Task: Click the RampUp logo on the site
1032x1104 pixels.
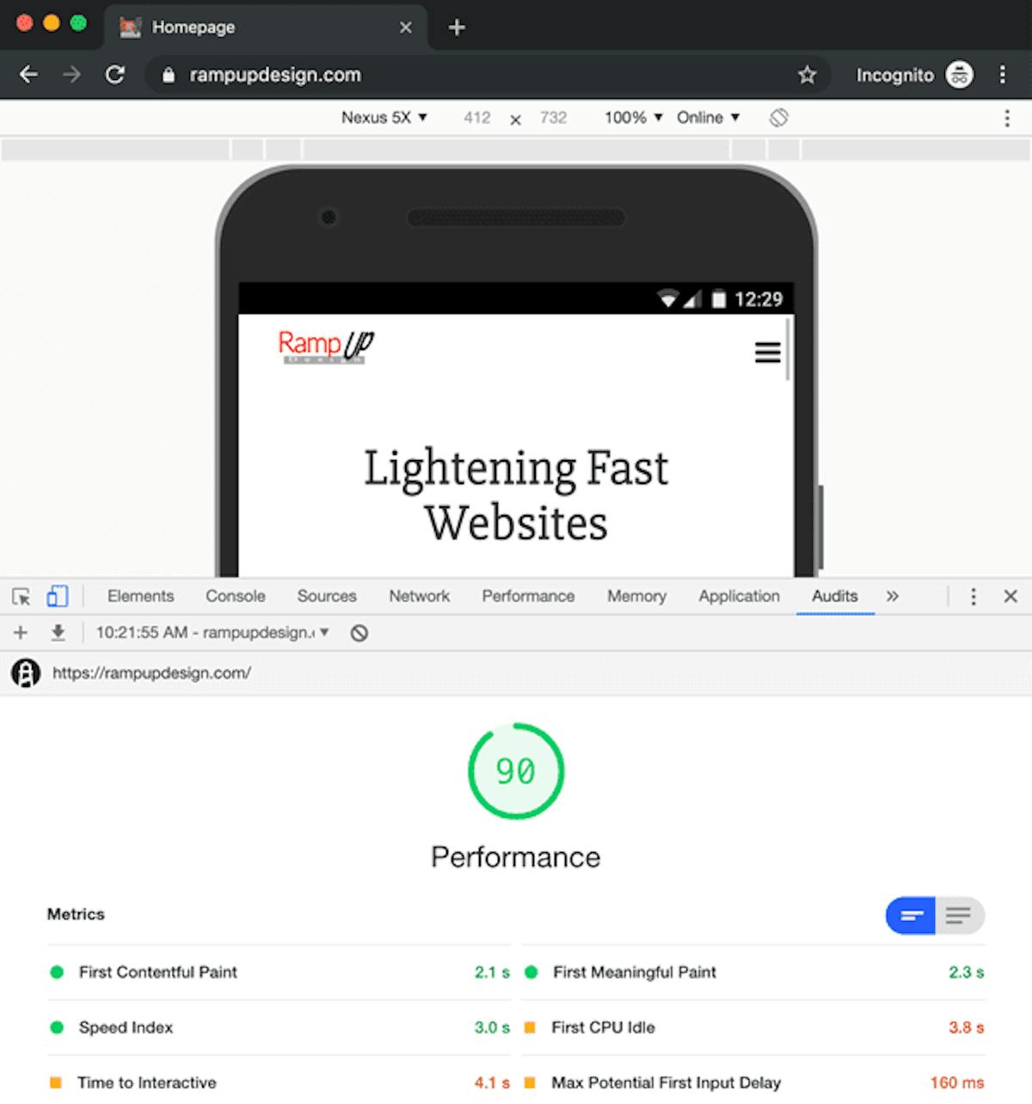Action: [x=326, y=347]
